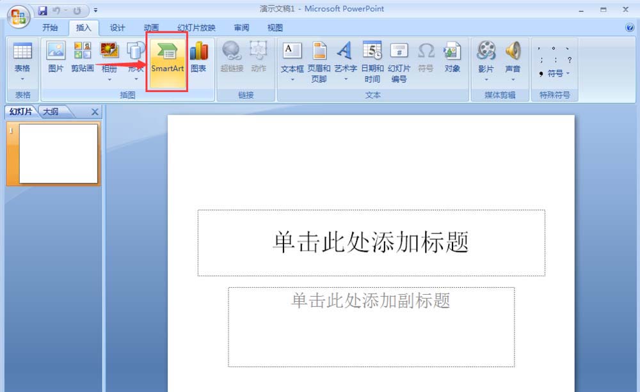
Task: Expand the 声音 dropdown arrow
Action: pyautogui.click(x=513, y=79)
